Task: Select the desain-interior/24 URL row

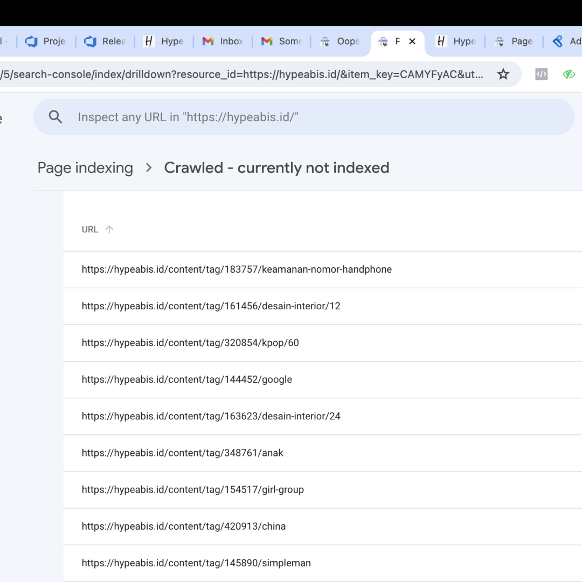Action: (x=323, y=417)
